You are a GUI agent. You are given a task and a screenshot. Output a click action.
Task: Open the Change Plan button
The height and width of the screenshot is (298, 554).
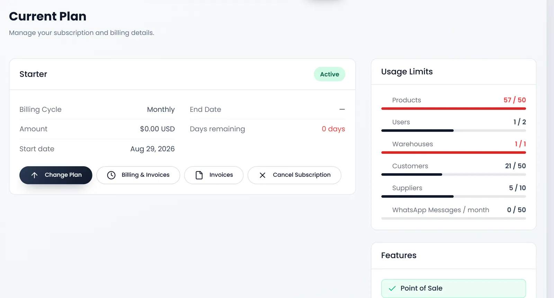point(56,175)
